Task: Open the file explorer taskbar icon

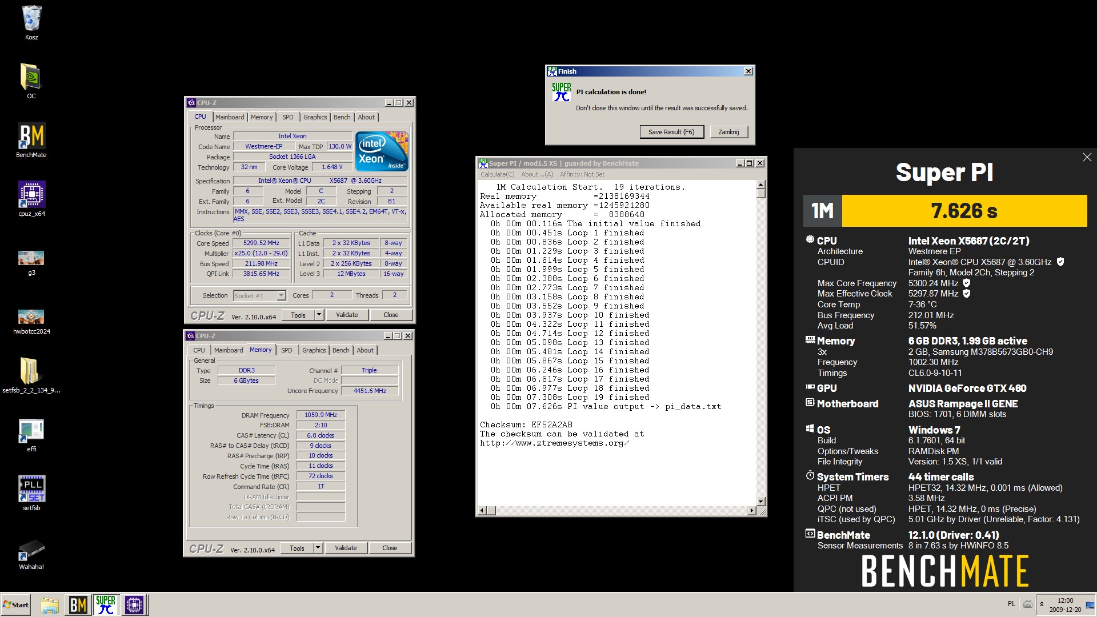Action: 50,605
